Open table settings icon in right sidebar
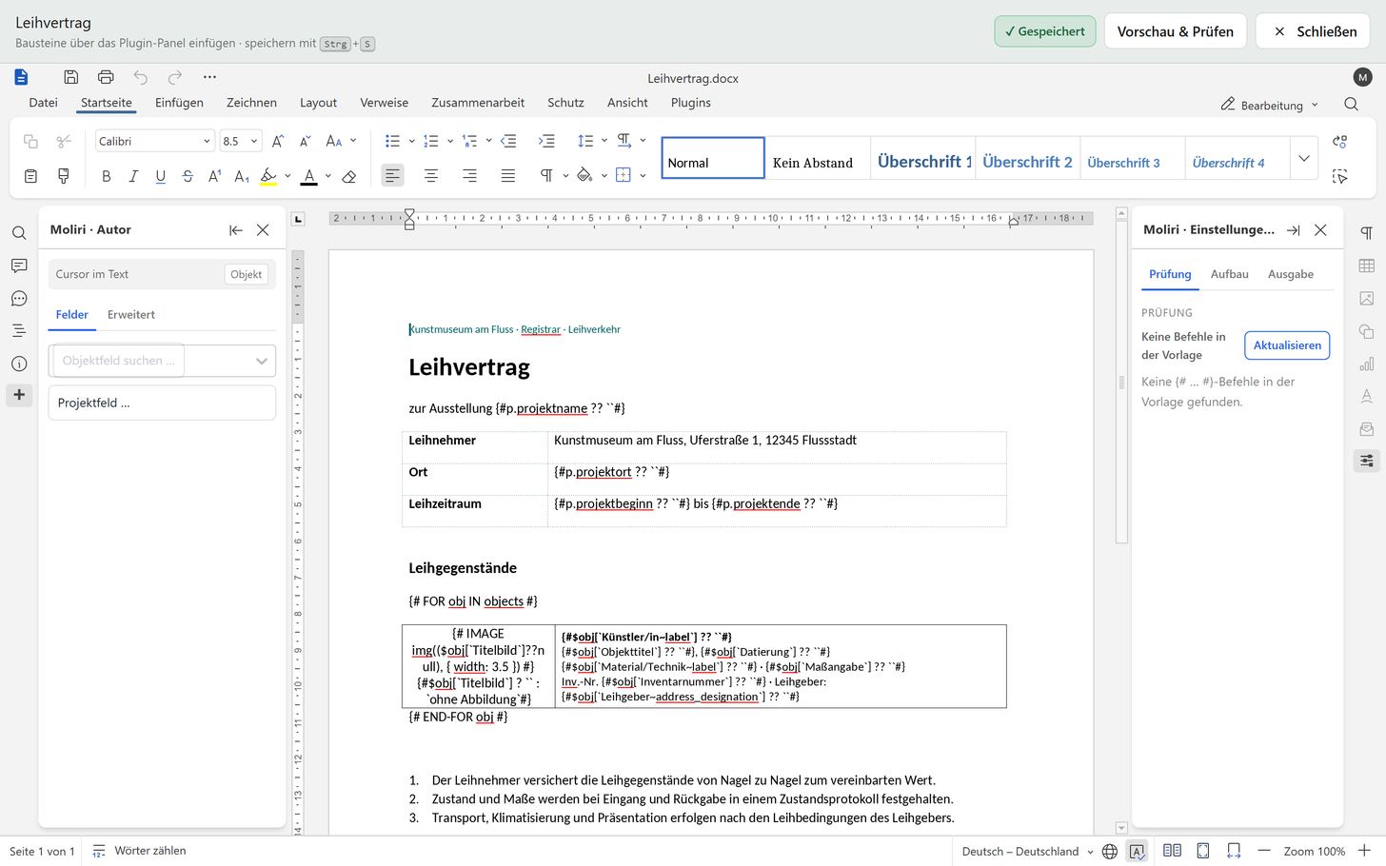Viewport: 1386px width, 866px height. coord(1367,266)
